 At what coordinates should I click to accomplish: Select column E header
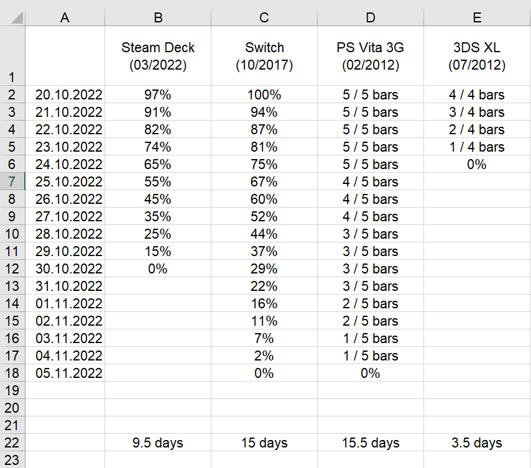(x=477, y=17)
